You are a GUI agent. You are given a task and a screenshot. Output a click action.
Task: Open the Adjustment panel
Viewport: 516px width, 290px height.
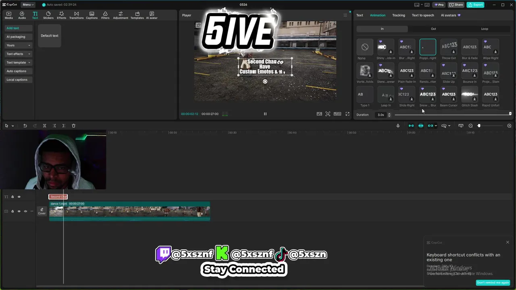(121, 15)
